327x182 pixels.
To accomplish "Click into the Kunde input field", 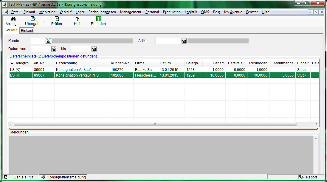I will point(38,41).
